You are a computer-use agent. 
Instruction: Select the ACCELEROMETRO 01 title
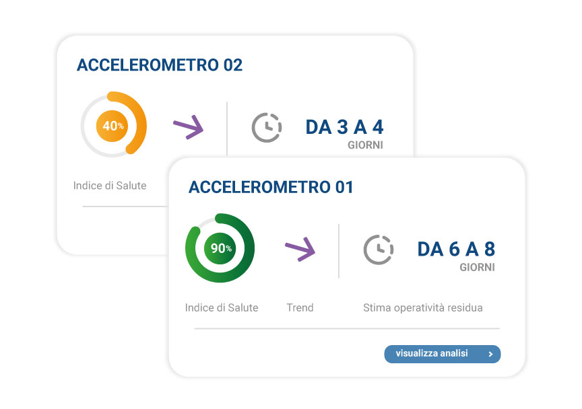click(x=271, y=187)
